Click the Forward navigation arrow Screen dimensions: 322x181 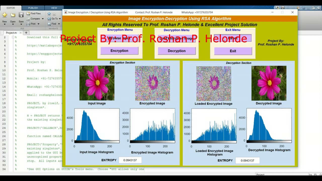pos(54,14)
